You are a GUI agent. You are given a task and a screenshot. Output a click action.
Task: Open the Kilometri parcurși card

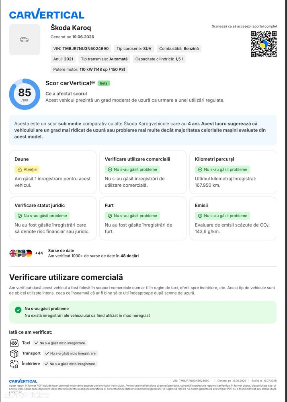point(233,172)
